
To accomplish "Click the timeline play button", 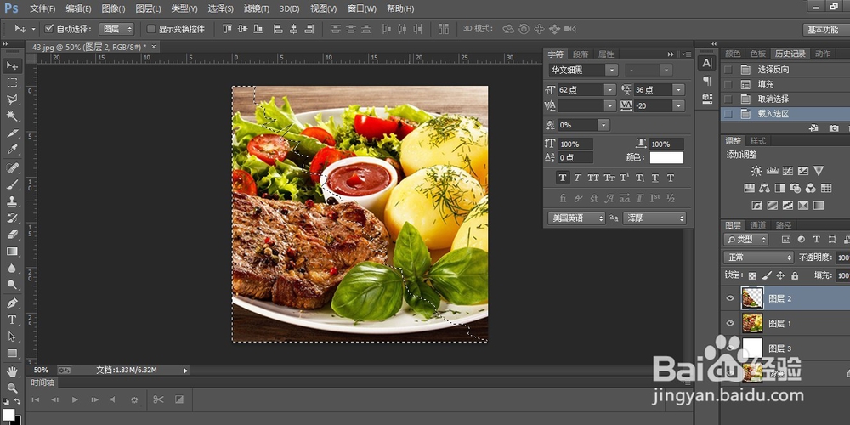I will click(75, 399).
